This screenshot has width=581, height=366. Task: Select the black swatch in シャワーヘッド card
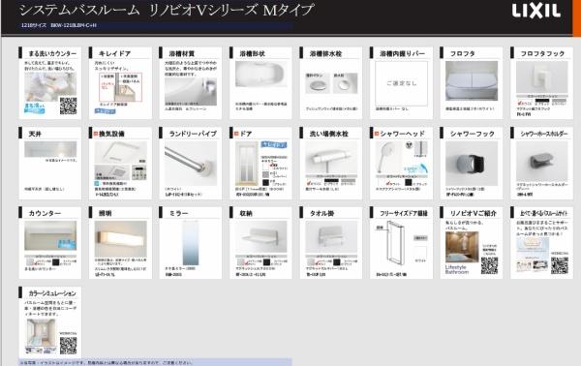click(409, 183)
